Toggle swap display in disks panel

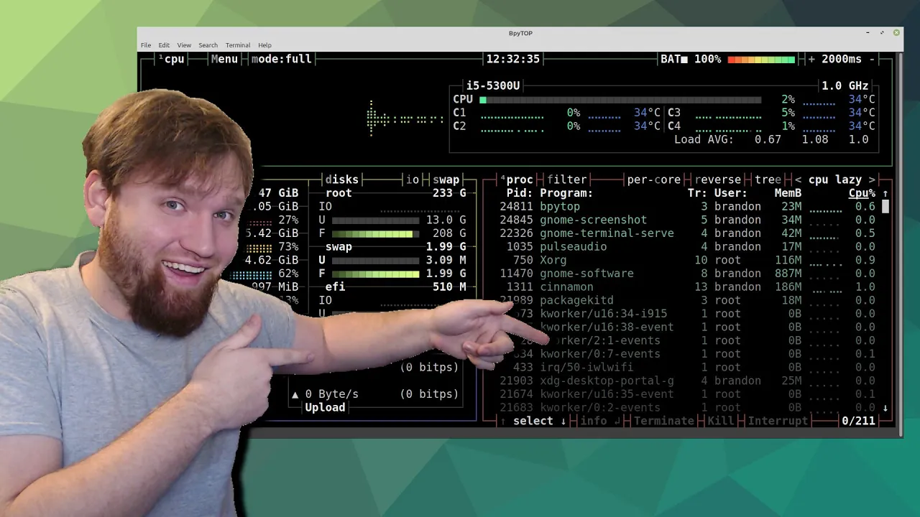(x=446, y=180)
